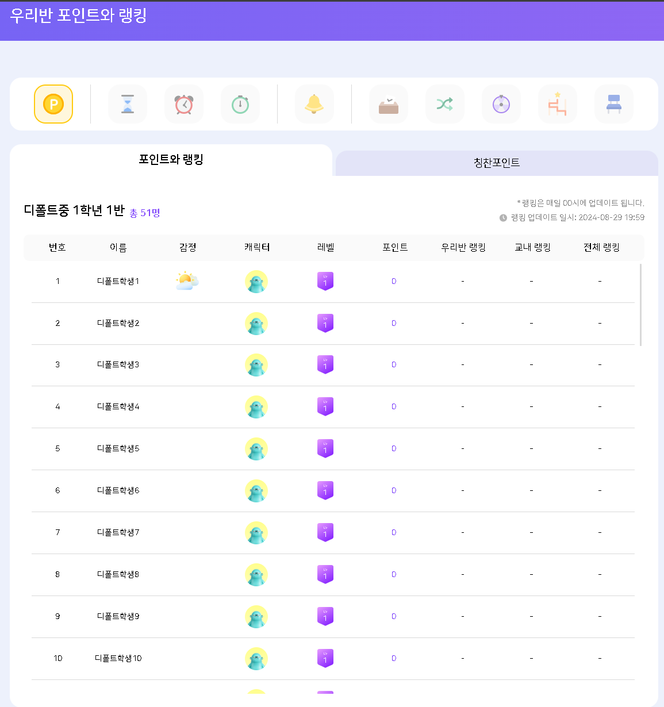
Task: Click 디폴트학생1's weather emotion icon
Action: click(187, 281)
